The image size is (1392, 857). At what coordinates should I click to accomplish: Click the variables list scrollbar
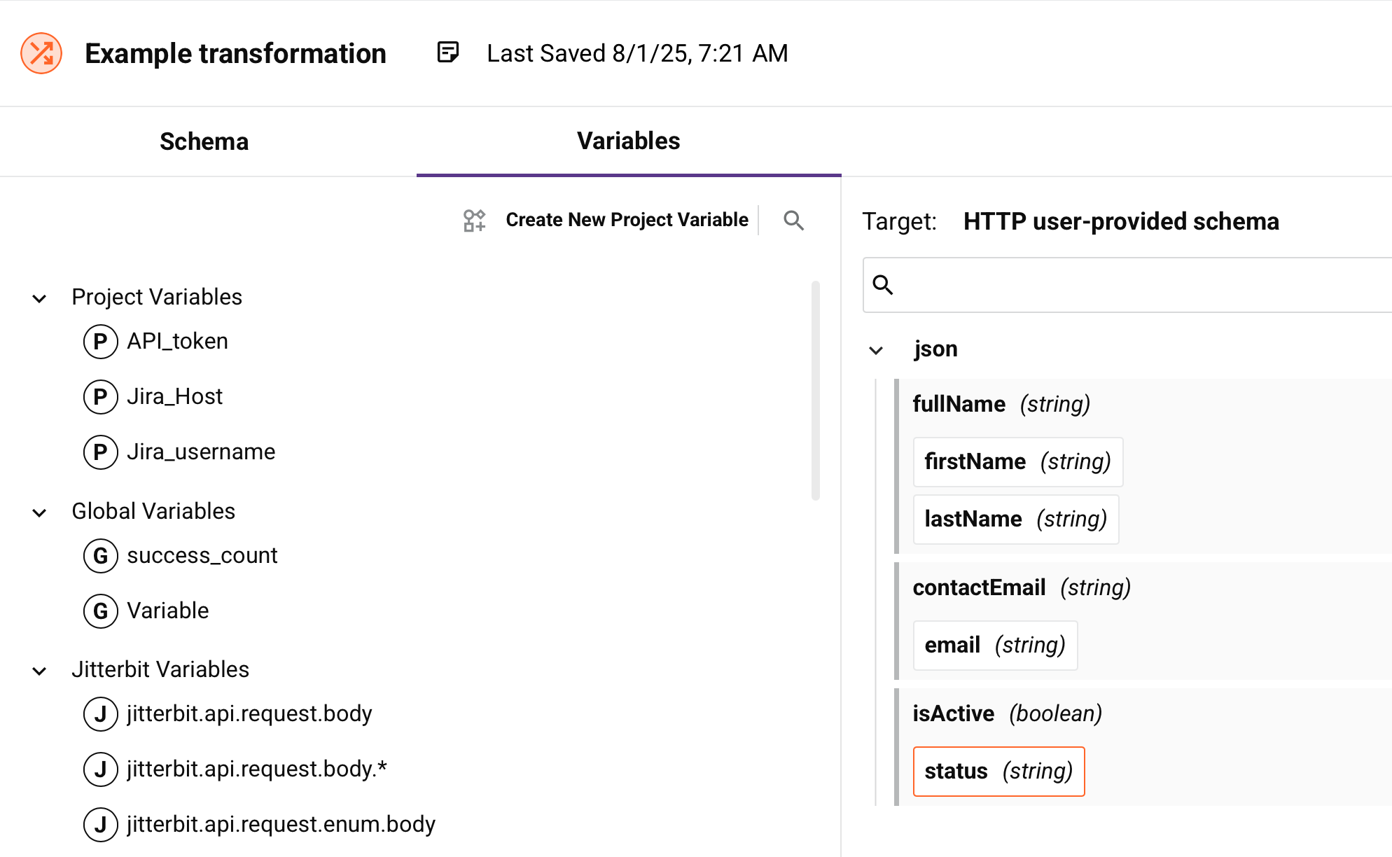(815, 391)
